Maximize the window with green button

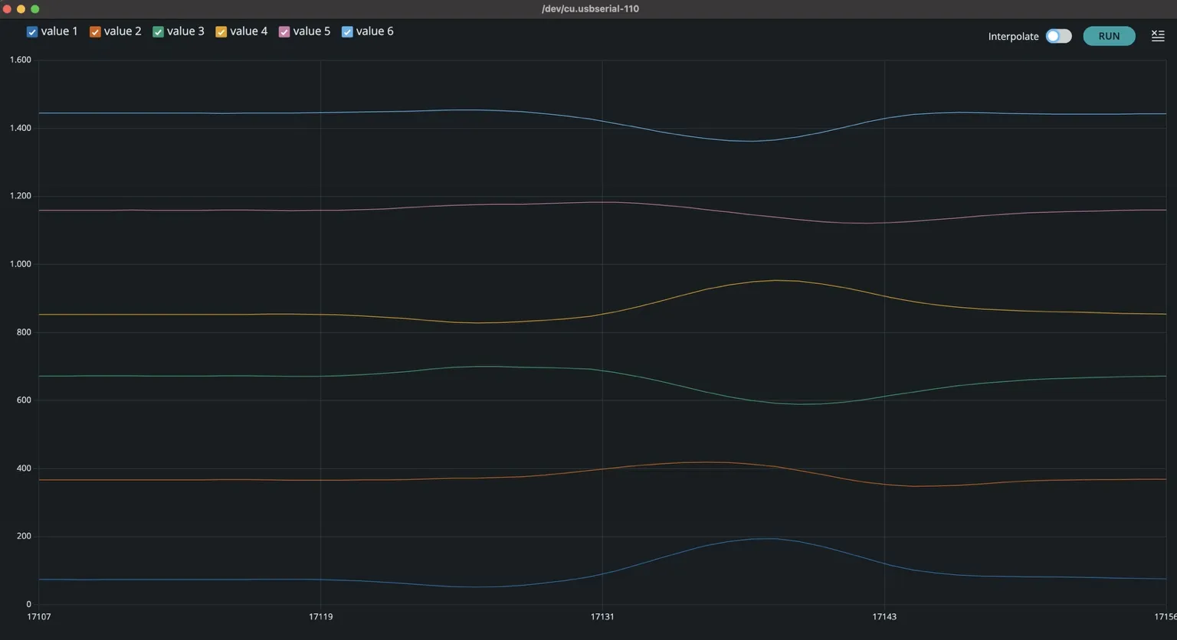click(x=34, y=9)
